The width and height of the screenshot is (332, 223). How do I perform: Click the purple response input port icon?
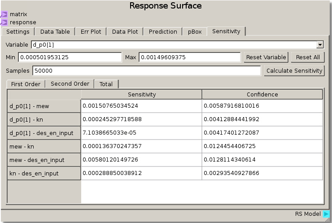(x=4, y=22)
